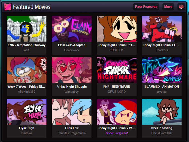189x142 pixels.
Task: Click the view toggle icon beside More
Action: [181, 7]
